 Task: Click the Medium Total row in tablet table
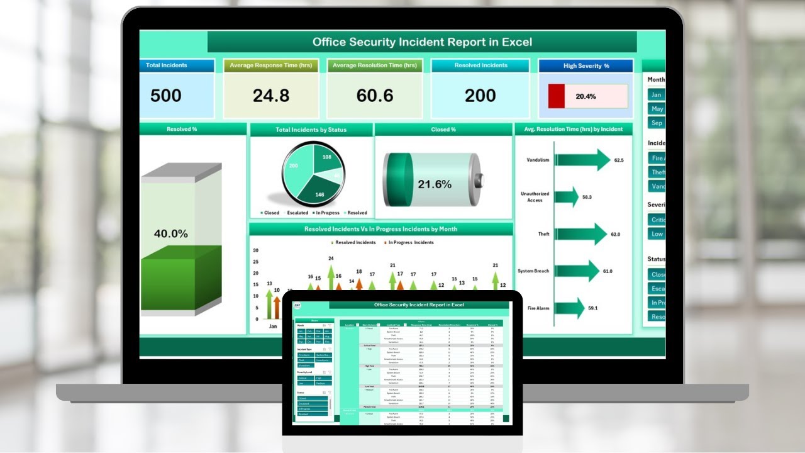coord(431,406)
